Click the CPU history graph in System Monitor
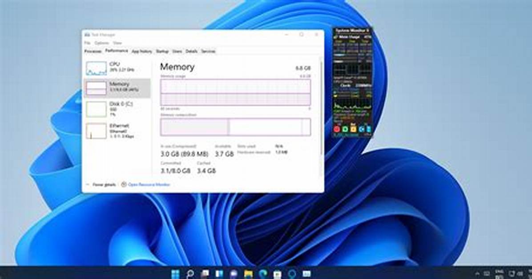 (x=352, y=103)
